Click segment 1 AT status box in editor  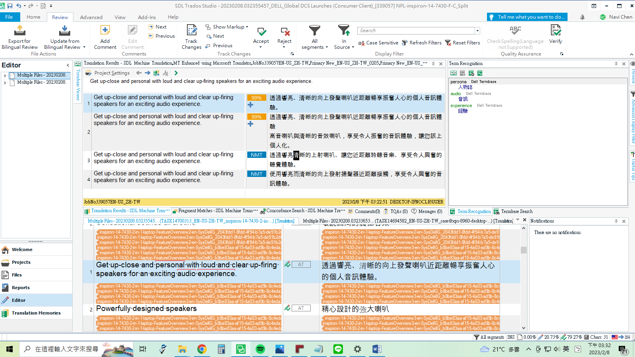point(301,265)
